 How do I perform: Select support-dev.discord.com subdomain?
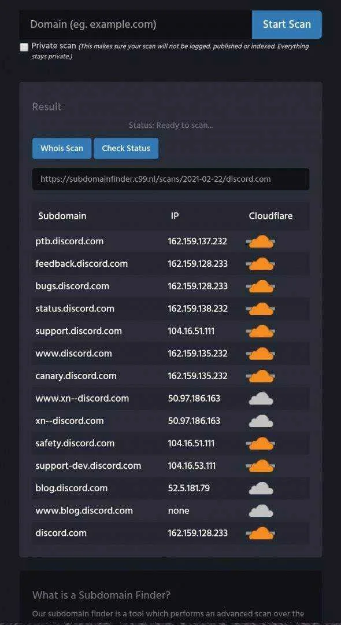click(x=88, y=465)
